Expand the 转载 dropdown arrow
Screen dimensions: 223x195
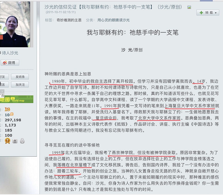[x=216, y=13]
